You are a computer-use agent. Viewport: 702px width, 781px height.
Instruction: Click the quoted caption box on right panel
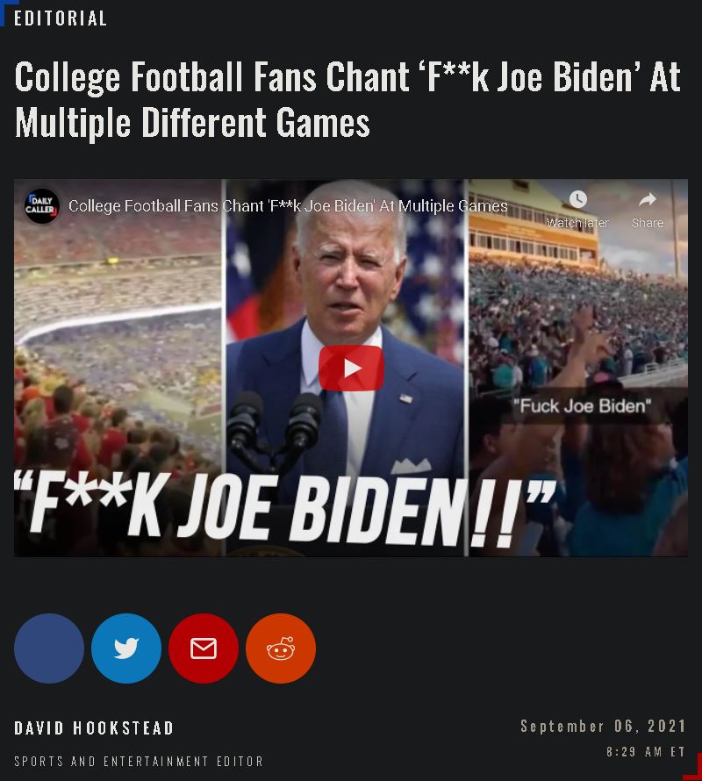coord(583,406)
